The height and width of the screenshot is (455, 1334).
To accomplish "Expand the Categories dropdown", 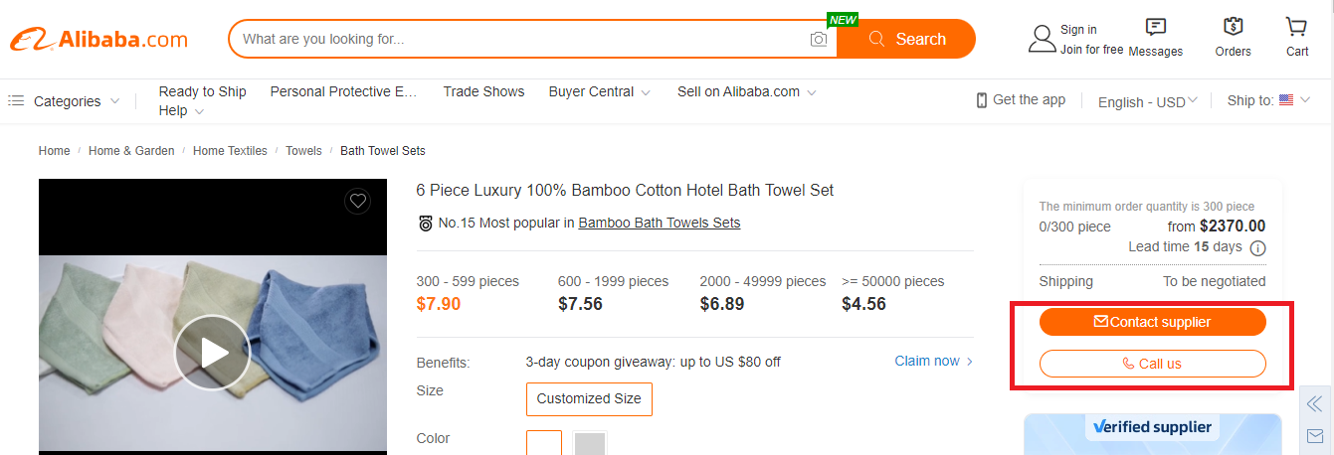I will pyautogui.click(x=66, y=101).
